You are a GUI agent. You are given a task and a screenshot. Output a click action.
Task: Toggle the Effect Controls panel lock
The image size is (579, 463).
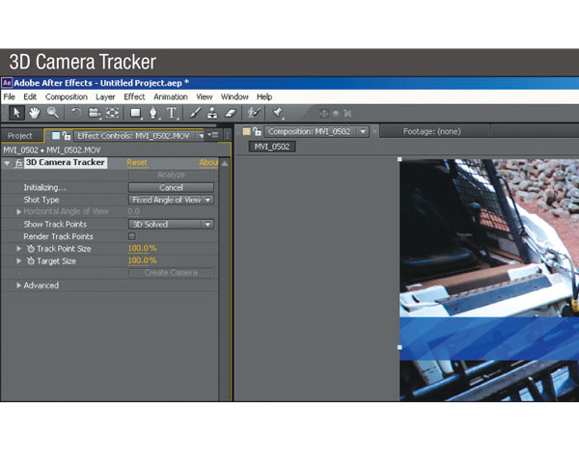coord(67,135)
